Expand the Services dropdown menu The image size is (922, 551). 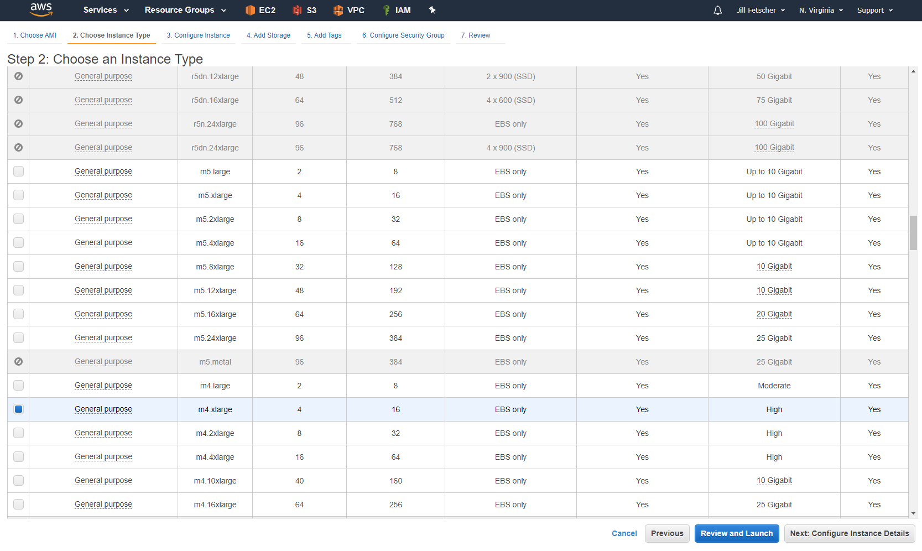(106, 10)
